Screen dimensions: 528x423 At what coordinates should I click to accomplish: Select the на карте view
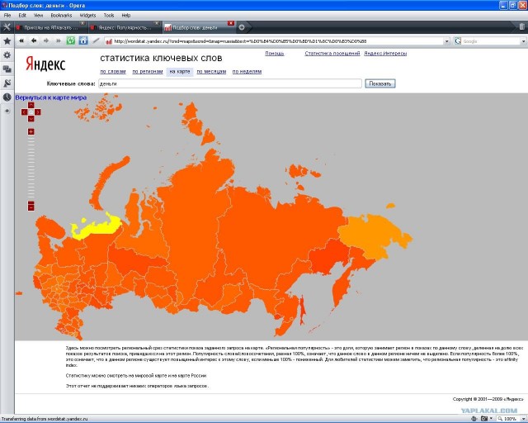coord(180,72)
